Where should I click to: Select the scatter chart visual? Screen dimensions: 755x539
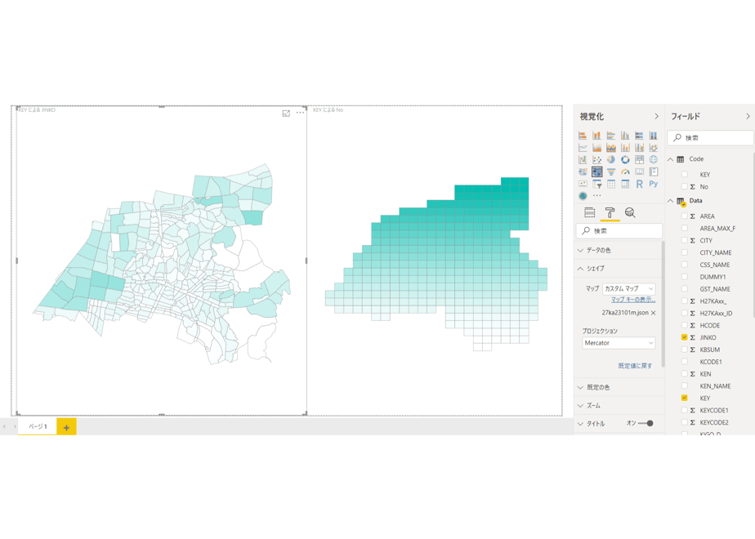pos(597,160)
